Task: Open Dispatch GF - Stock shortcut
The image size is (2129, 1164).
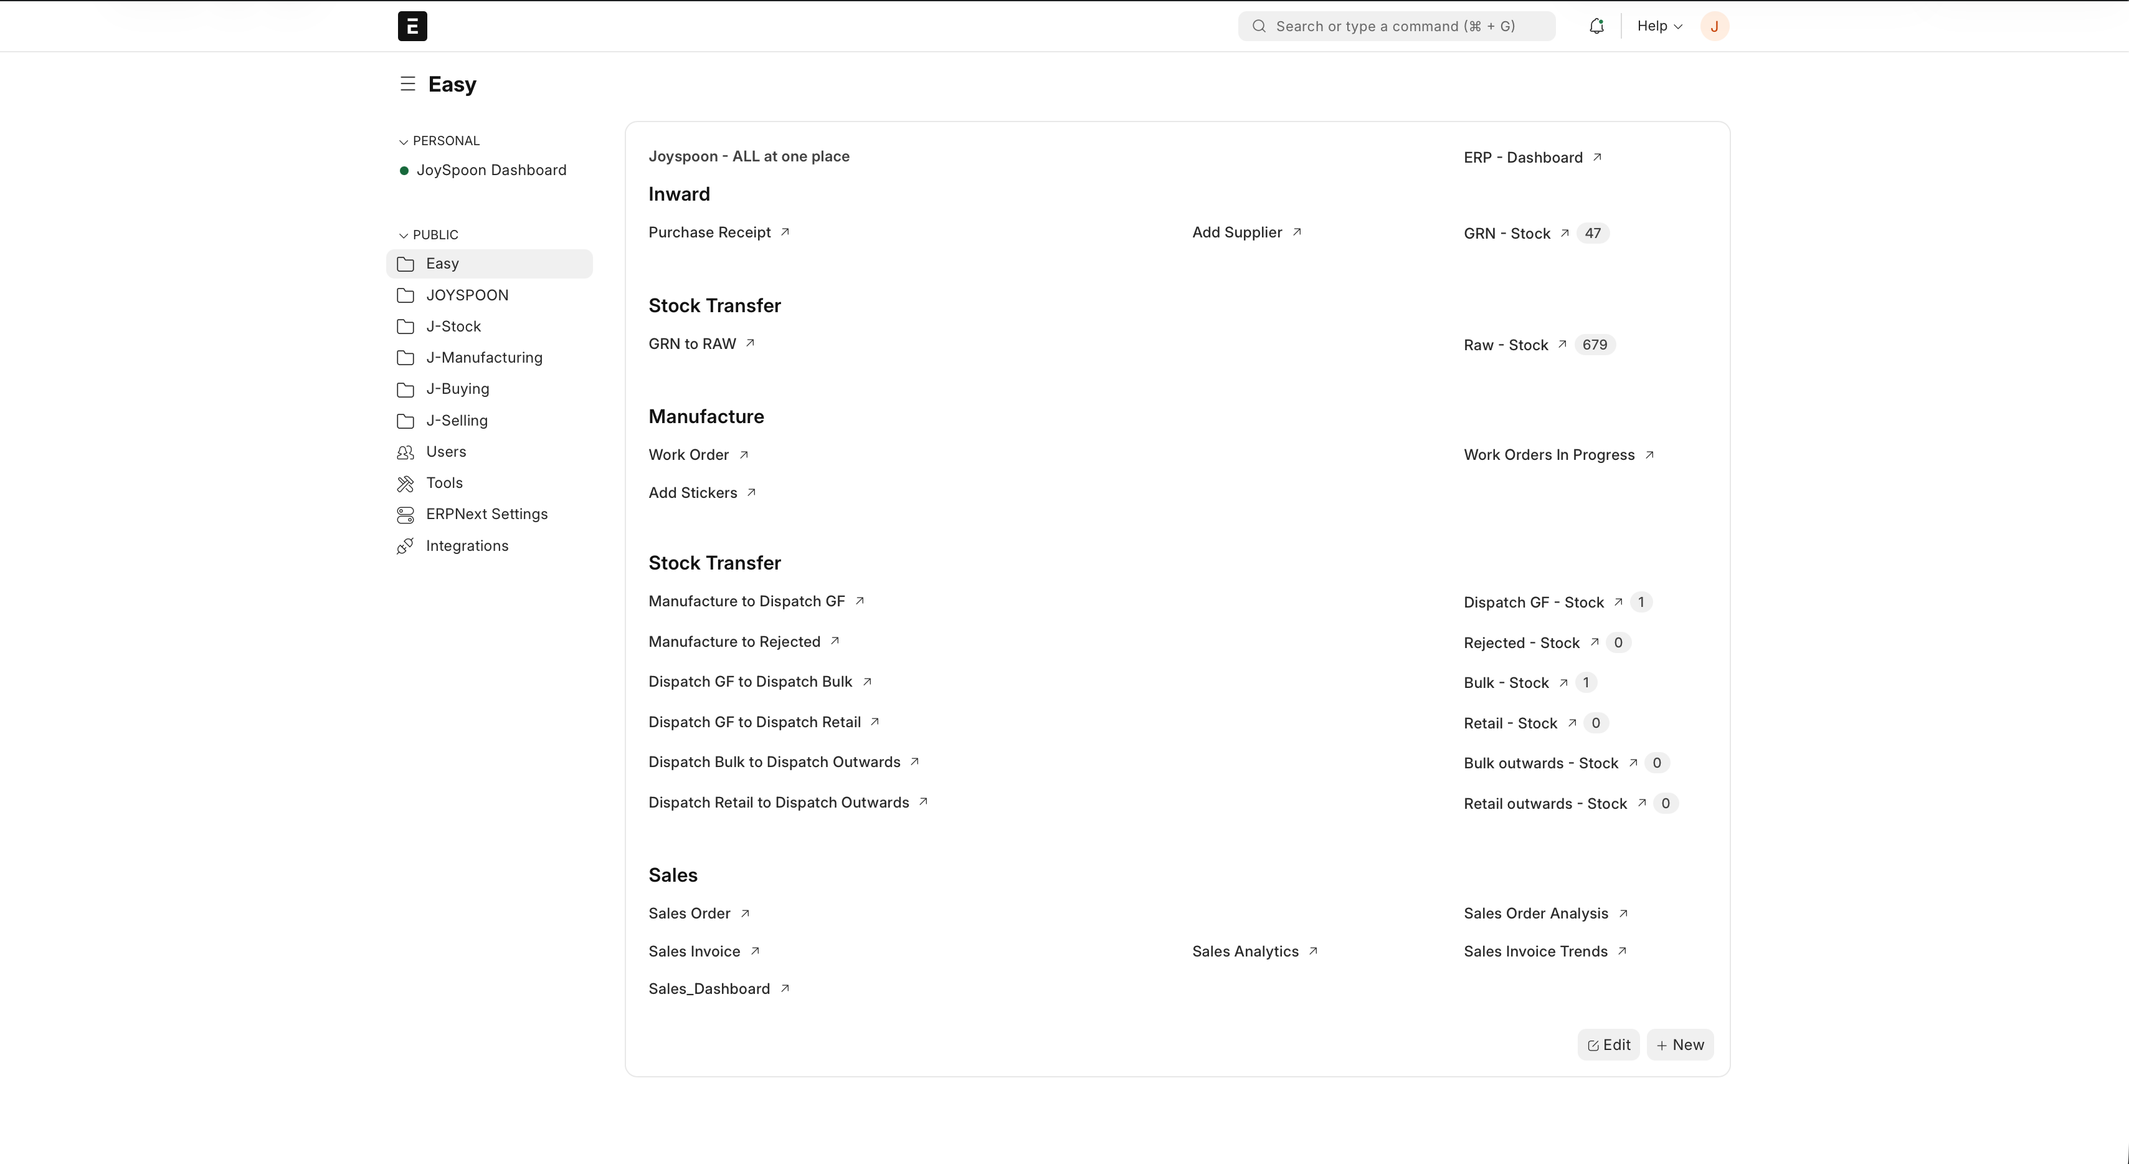Action: [x=1534, y=602]
